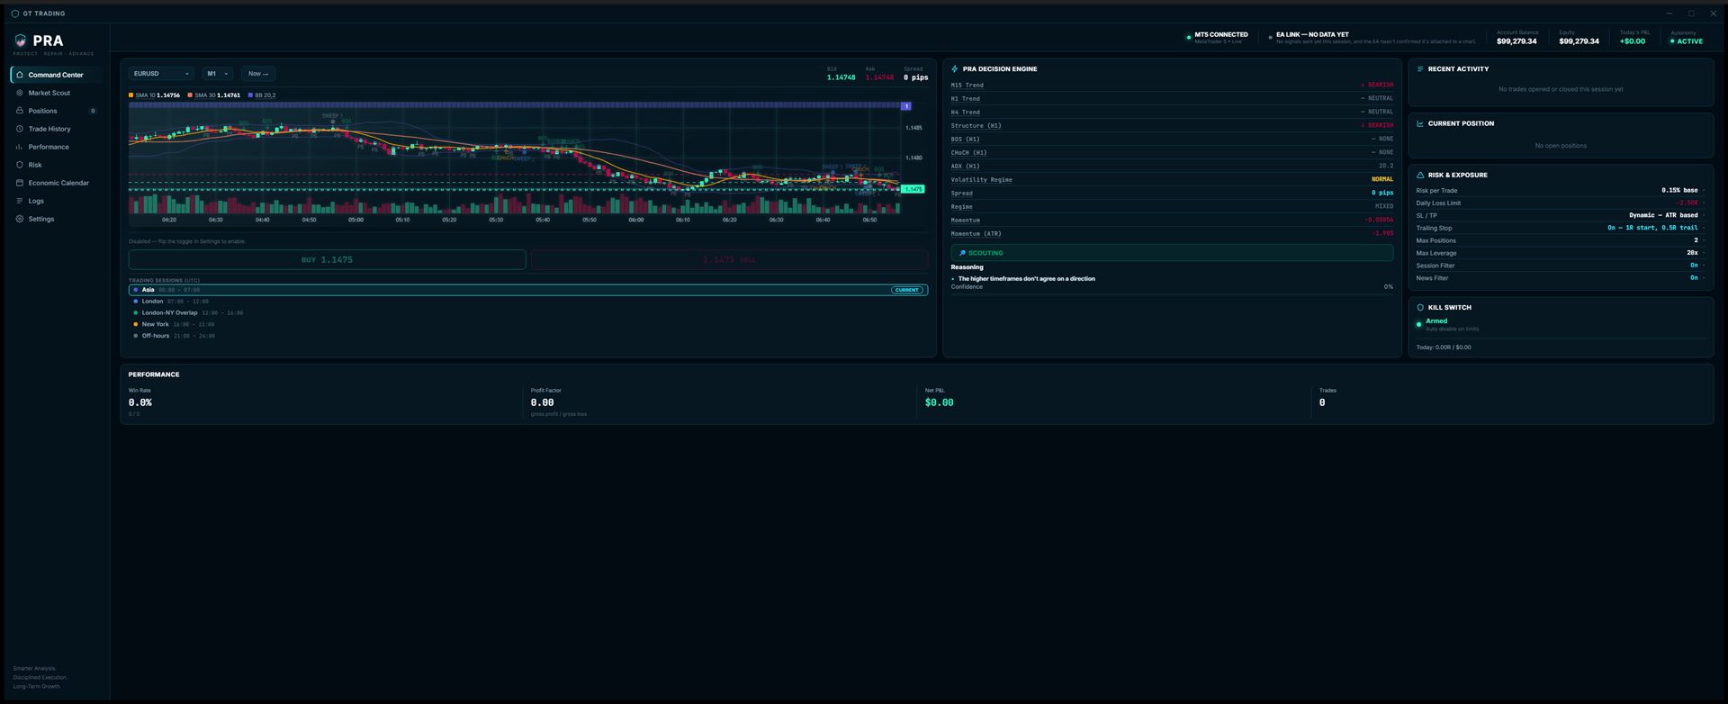Click the Account Balance $99,279.34 value
Viewport: 1728px width, 704px height.
(x=1516, y=41)
